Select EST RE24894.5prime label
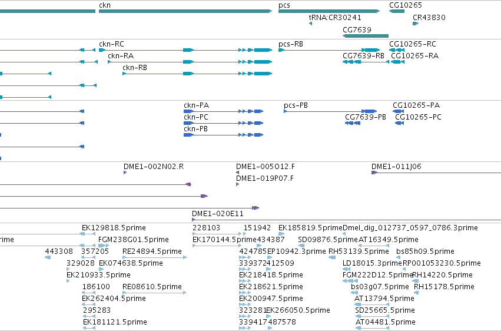The height and width of the screenshot is (331, 501). point(152,251)
